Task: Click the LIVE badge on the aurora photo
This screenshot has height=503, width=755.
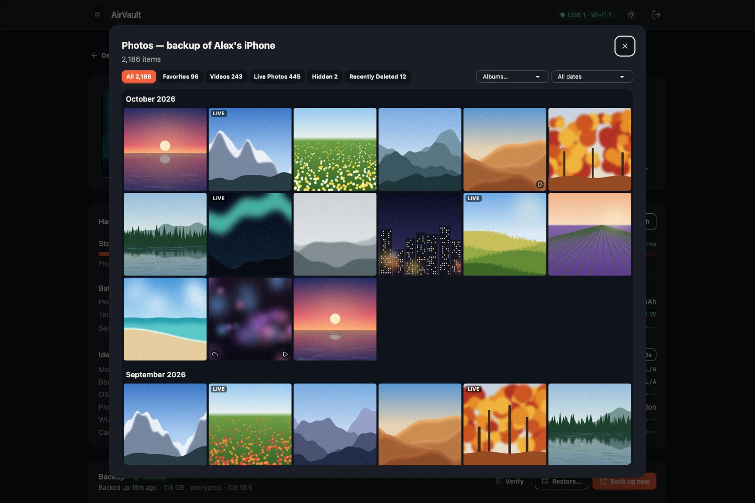Action: (x=219, y=198)
